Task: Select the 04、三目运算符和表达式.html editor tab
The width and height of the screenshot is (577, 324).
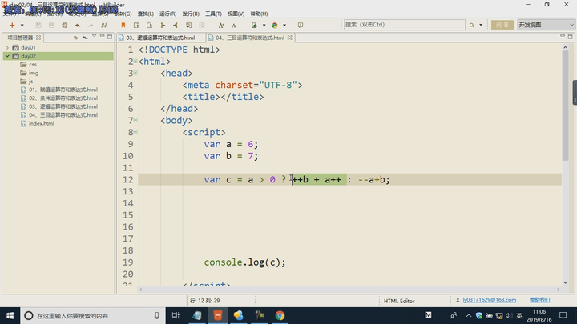Action: point(249,38)
